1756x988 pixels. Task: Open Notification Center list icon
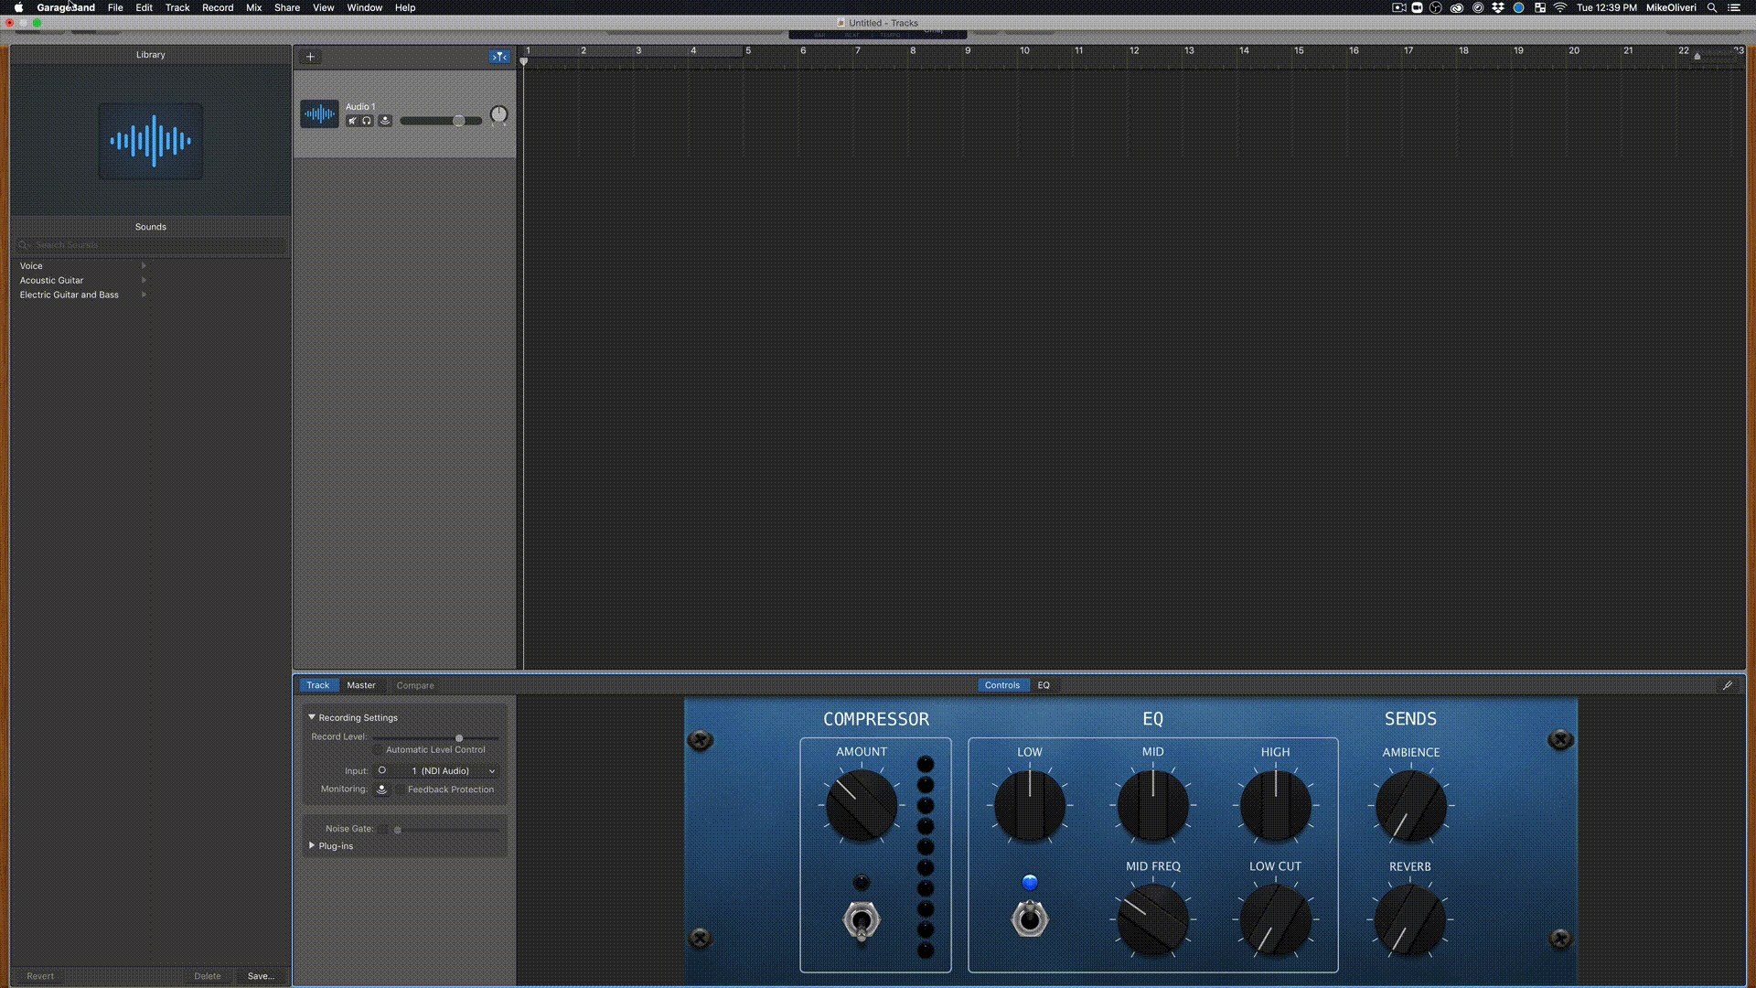pos(1733,7)
